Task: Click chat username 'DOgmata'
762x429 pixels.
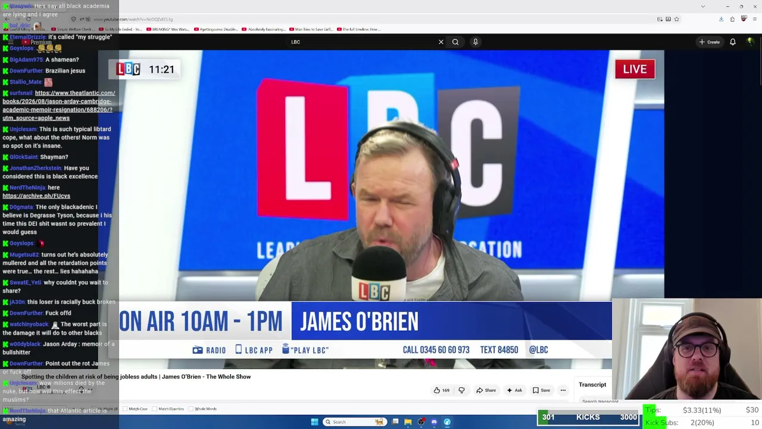Action: (x=21, y=207)
